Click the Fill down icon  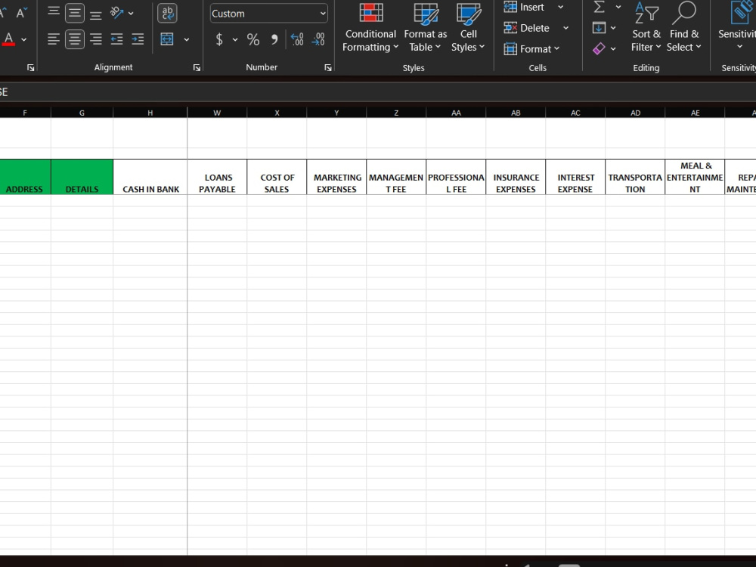coord(599,28)
